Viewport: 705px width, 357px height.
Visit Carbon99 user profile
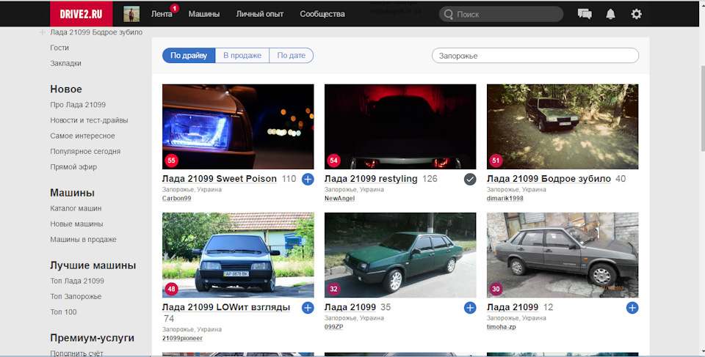[x=177, y=198]
